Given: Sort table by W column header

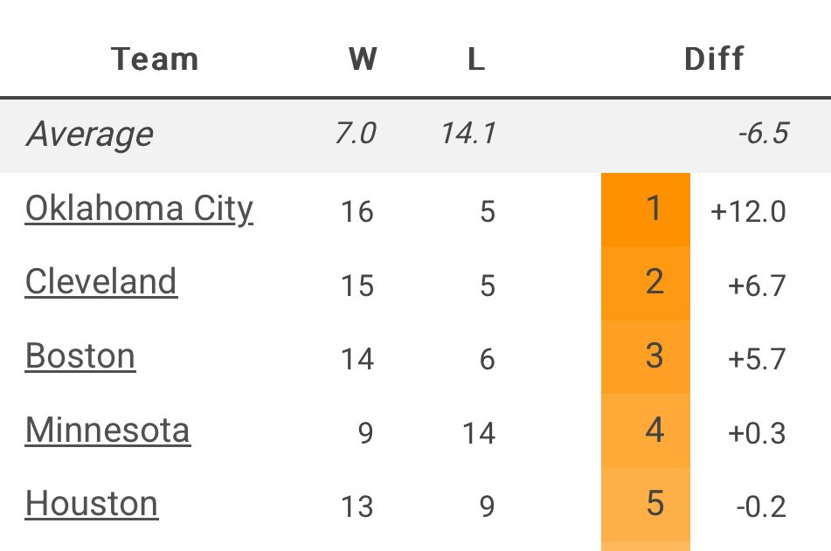Looking at the screenshot, I should (x=363, y=59).
